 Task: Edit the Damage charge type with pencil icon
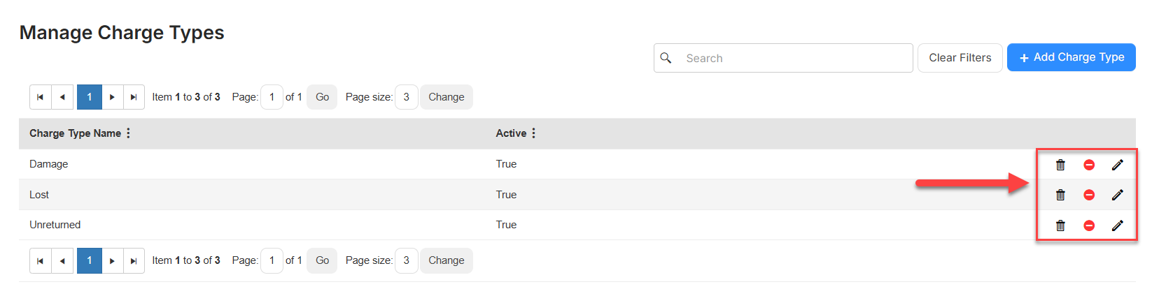1118,165
